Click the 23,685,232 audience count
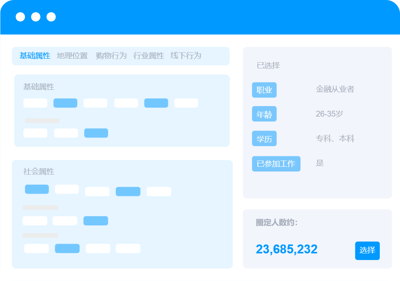Image resolution: width=400 pixels, height=281 pixels. coord(286,249)
